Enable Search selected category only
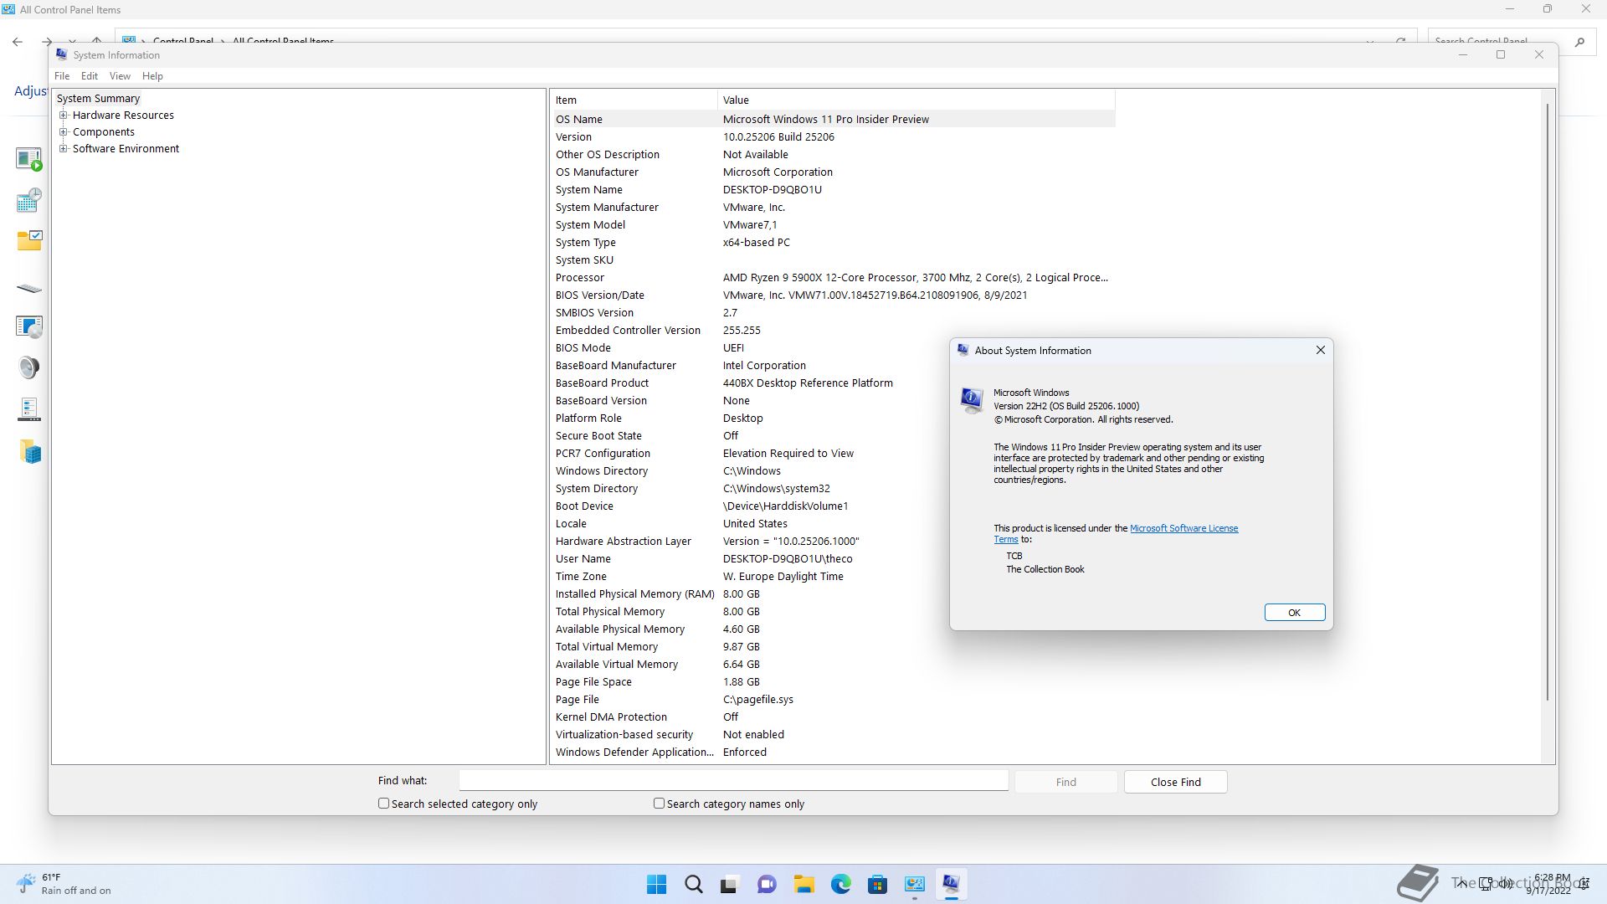 click(383, 804)
